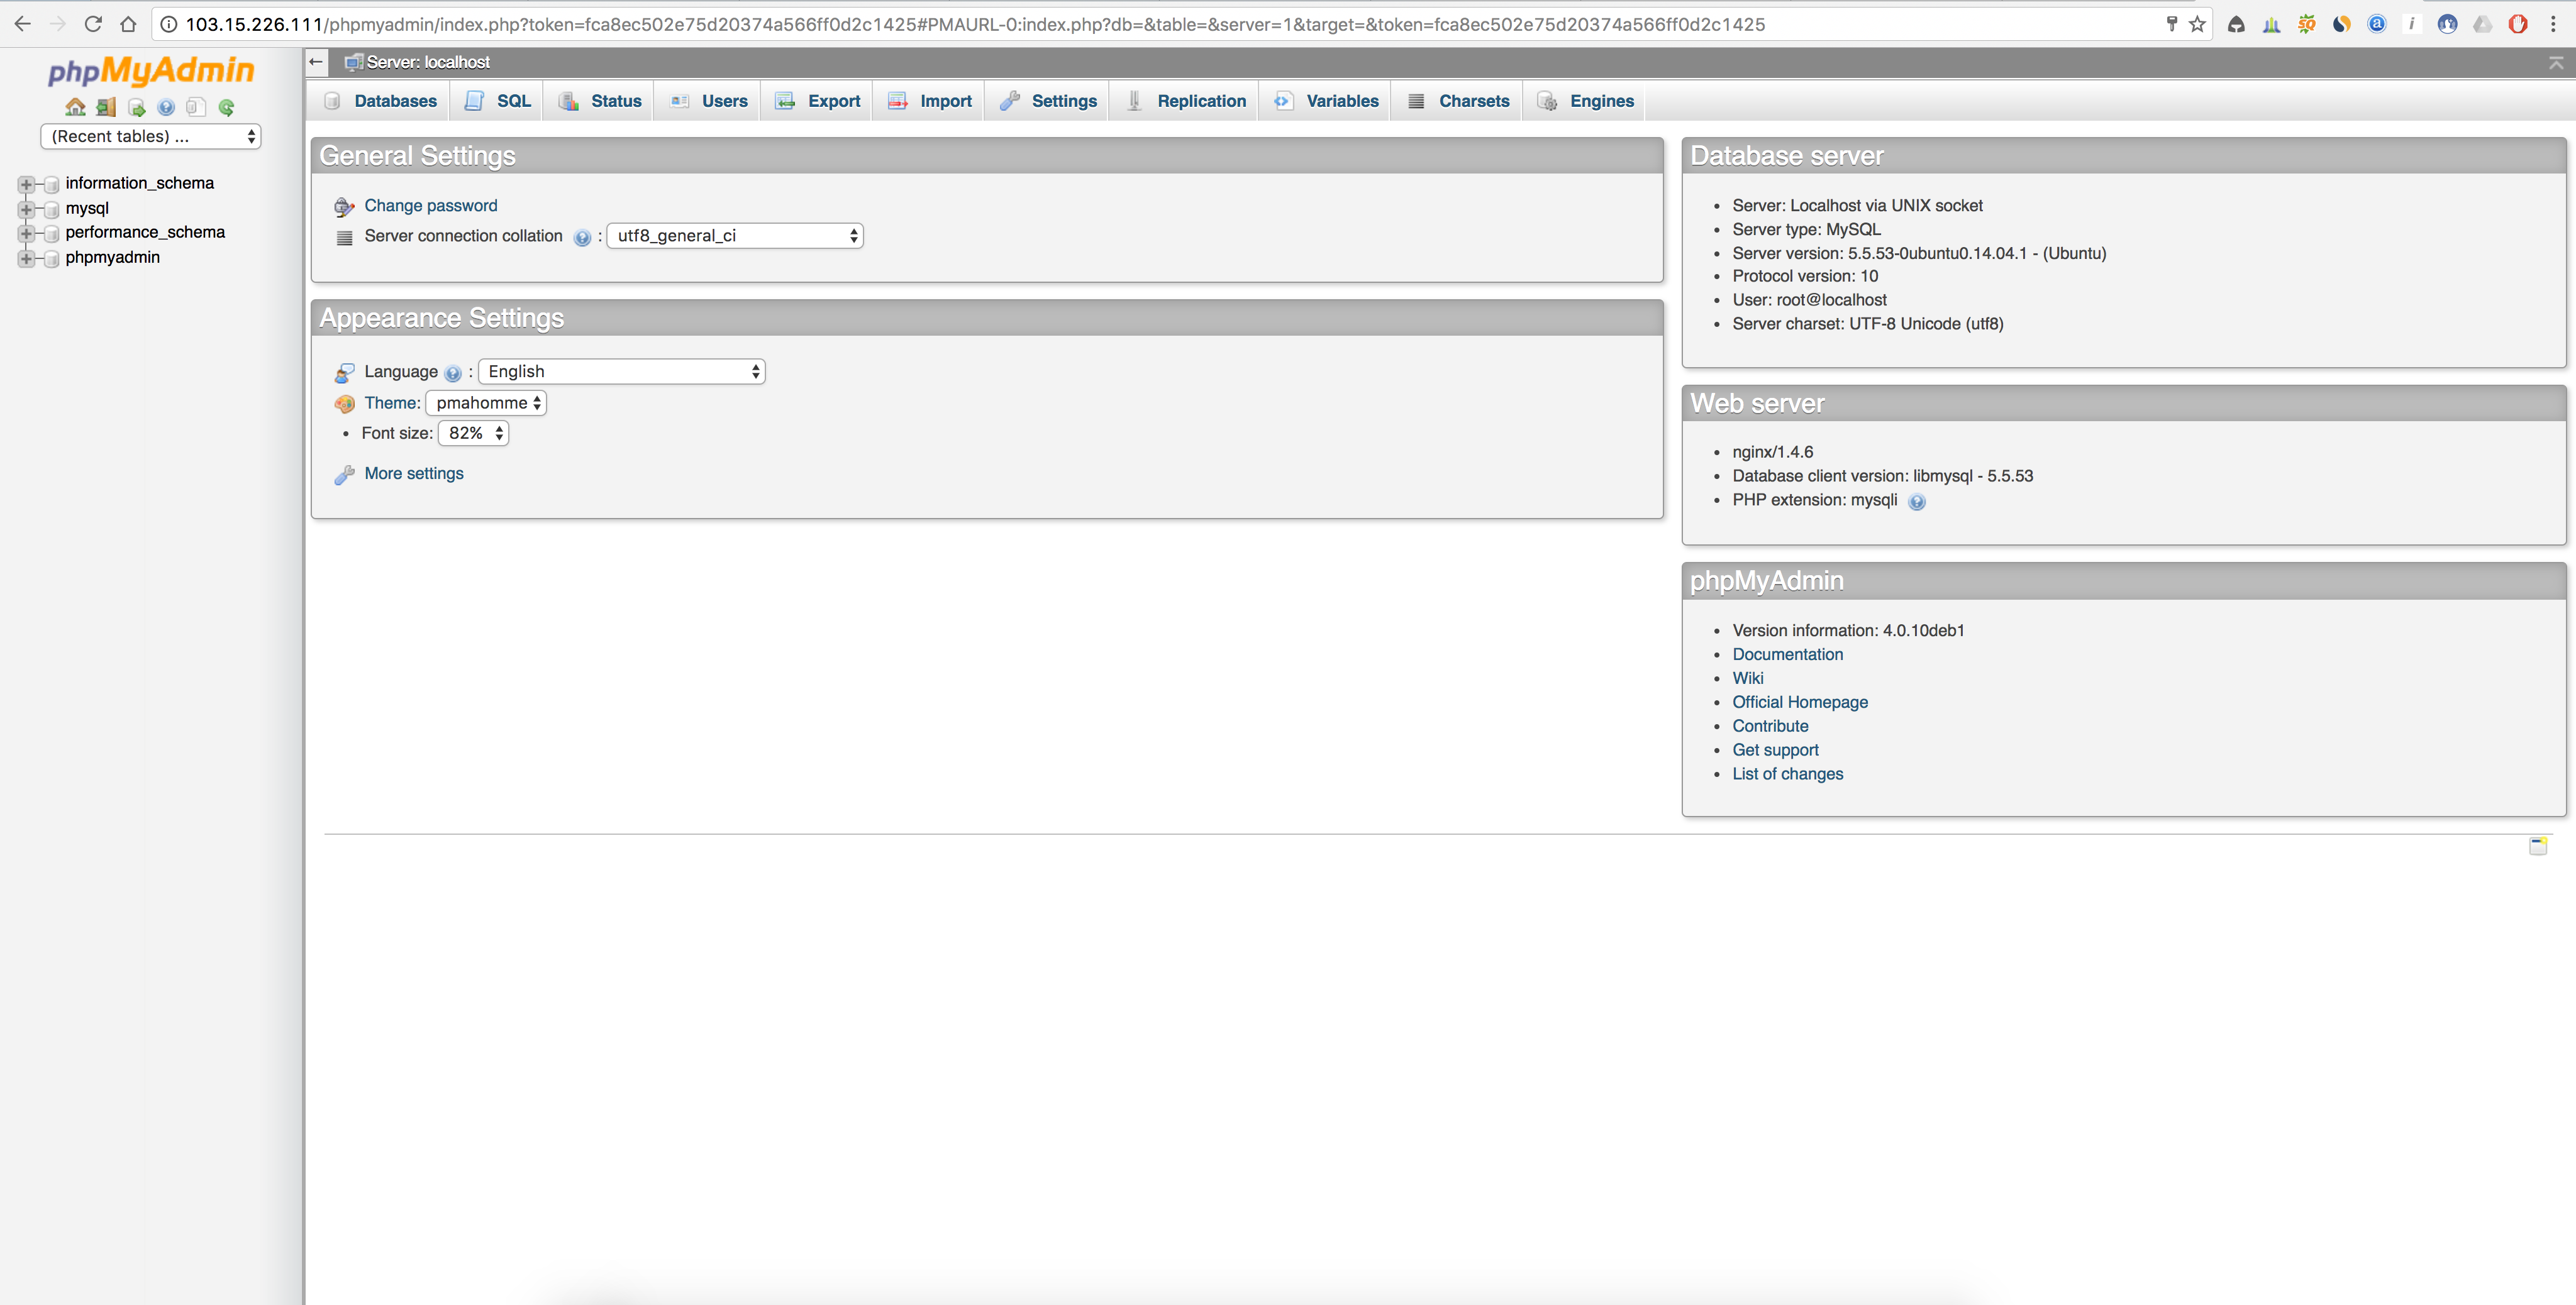Open the query window database icon
The image size is (2576, 1305).
tap(136, 107)
